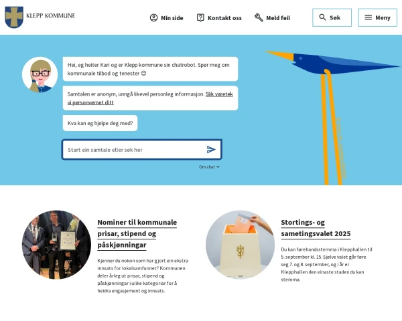Screen dimensions: 402x321
Task: Click the Kontakt oss question mark icon
Action: coord(200,18)
